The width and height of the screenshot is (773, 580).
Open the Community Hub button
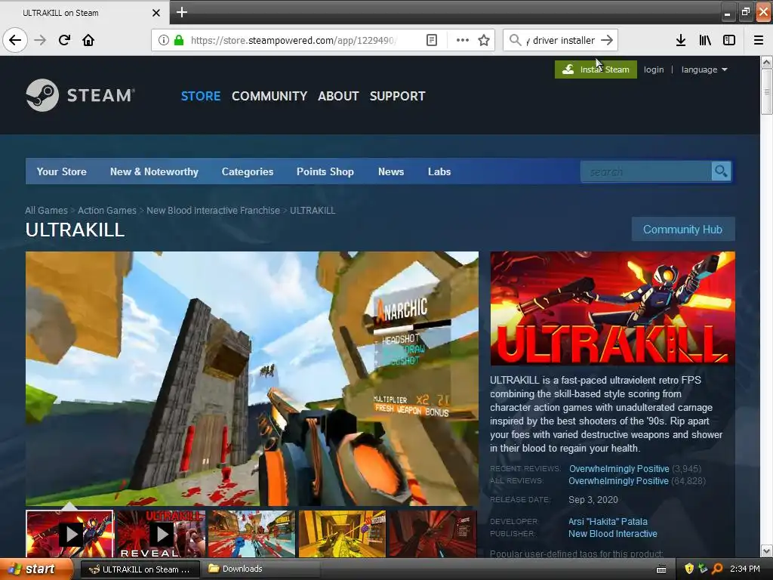(682, 230)
